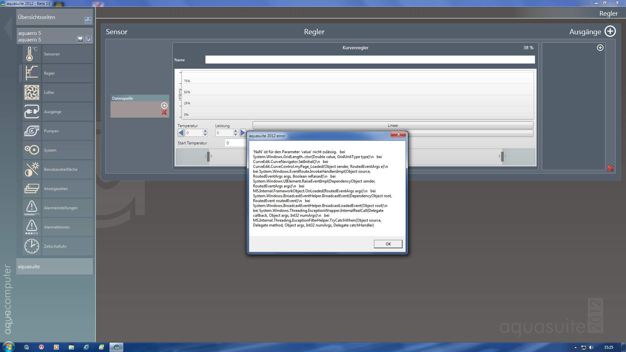Add a Datenquelle with plus icon

point(164,106)
